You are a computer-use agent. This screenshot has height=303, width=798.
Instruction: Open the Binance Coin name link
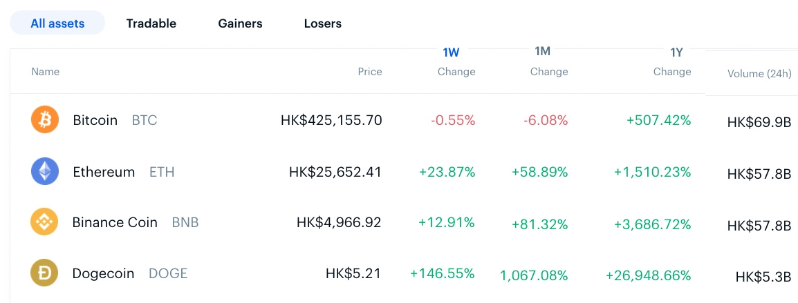click(x=115, y=222)
